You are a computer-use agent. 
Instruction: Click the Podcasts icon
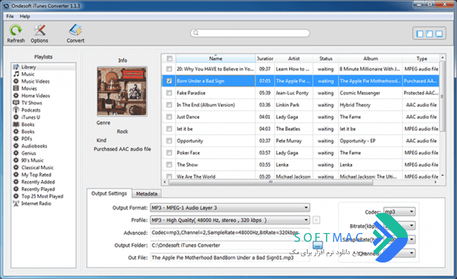click(16, 110)
